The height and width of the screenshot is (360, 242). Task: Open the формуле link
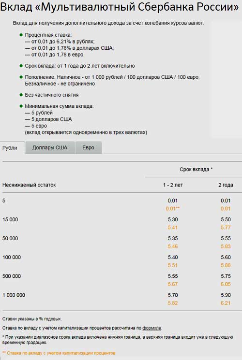tap(151, 328)
